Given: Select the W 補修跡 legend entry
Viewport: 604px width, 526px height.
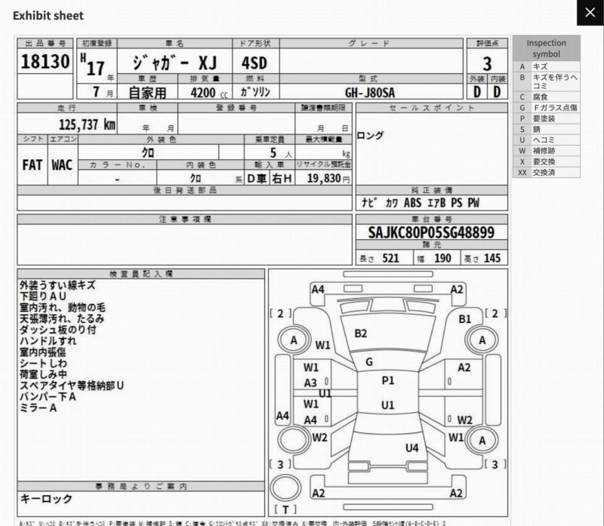Looking at the screenshot, I should point(547,151).
